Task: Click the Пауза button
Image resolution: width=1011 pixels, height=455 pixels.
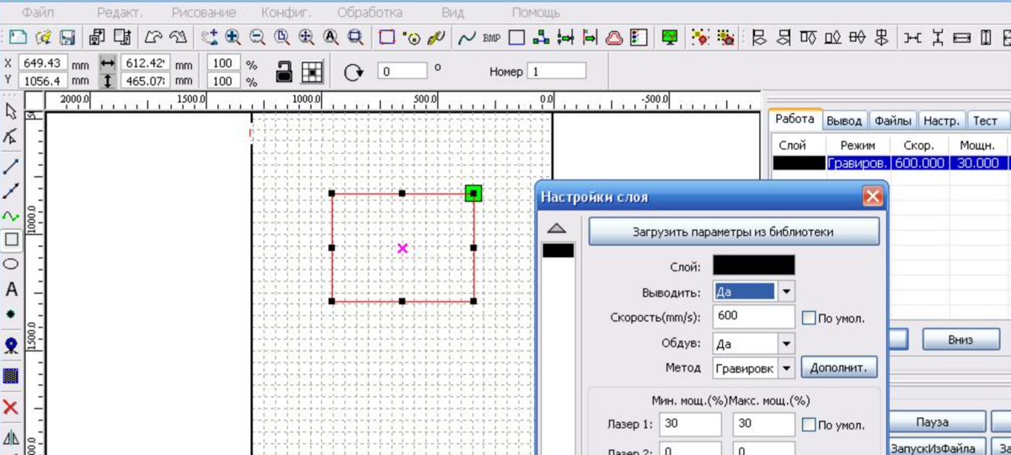Action: coord(933,422)
